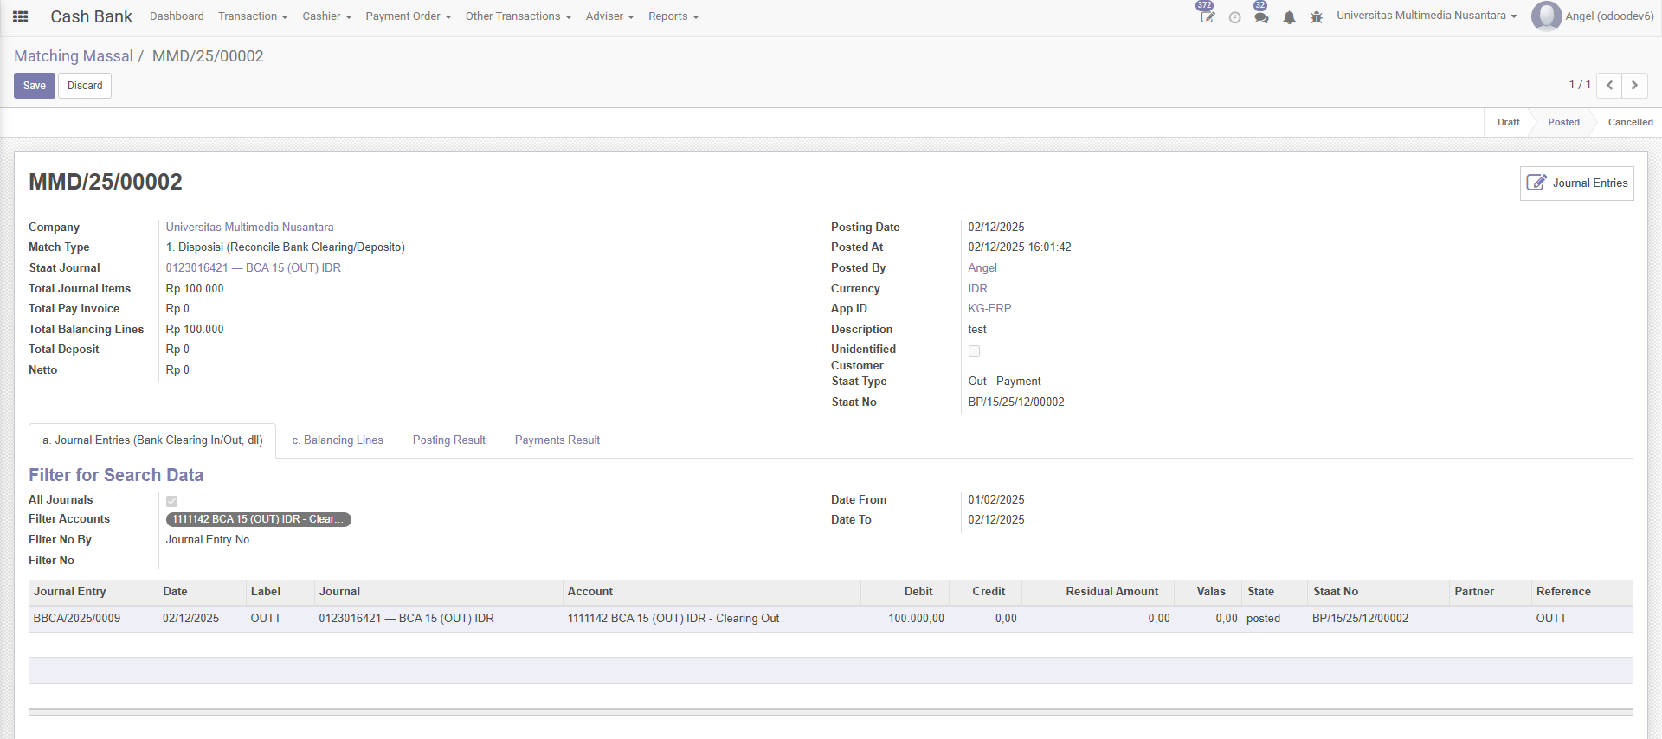Click the notification bell icon
This screenshot has height=739, width=1662.
click(1289, 17)
